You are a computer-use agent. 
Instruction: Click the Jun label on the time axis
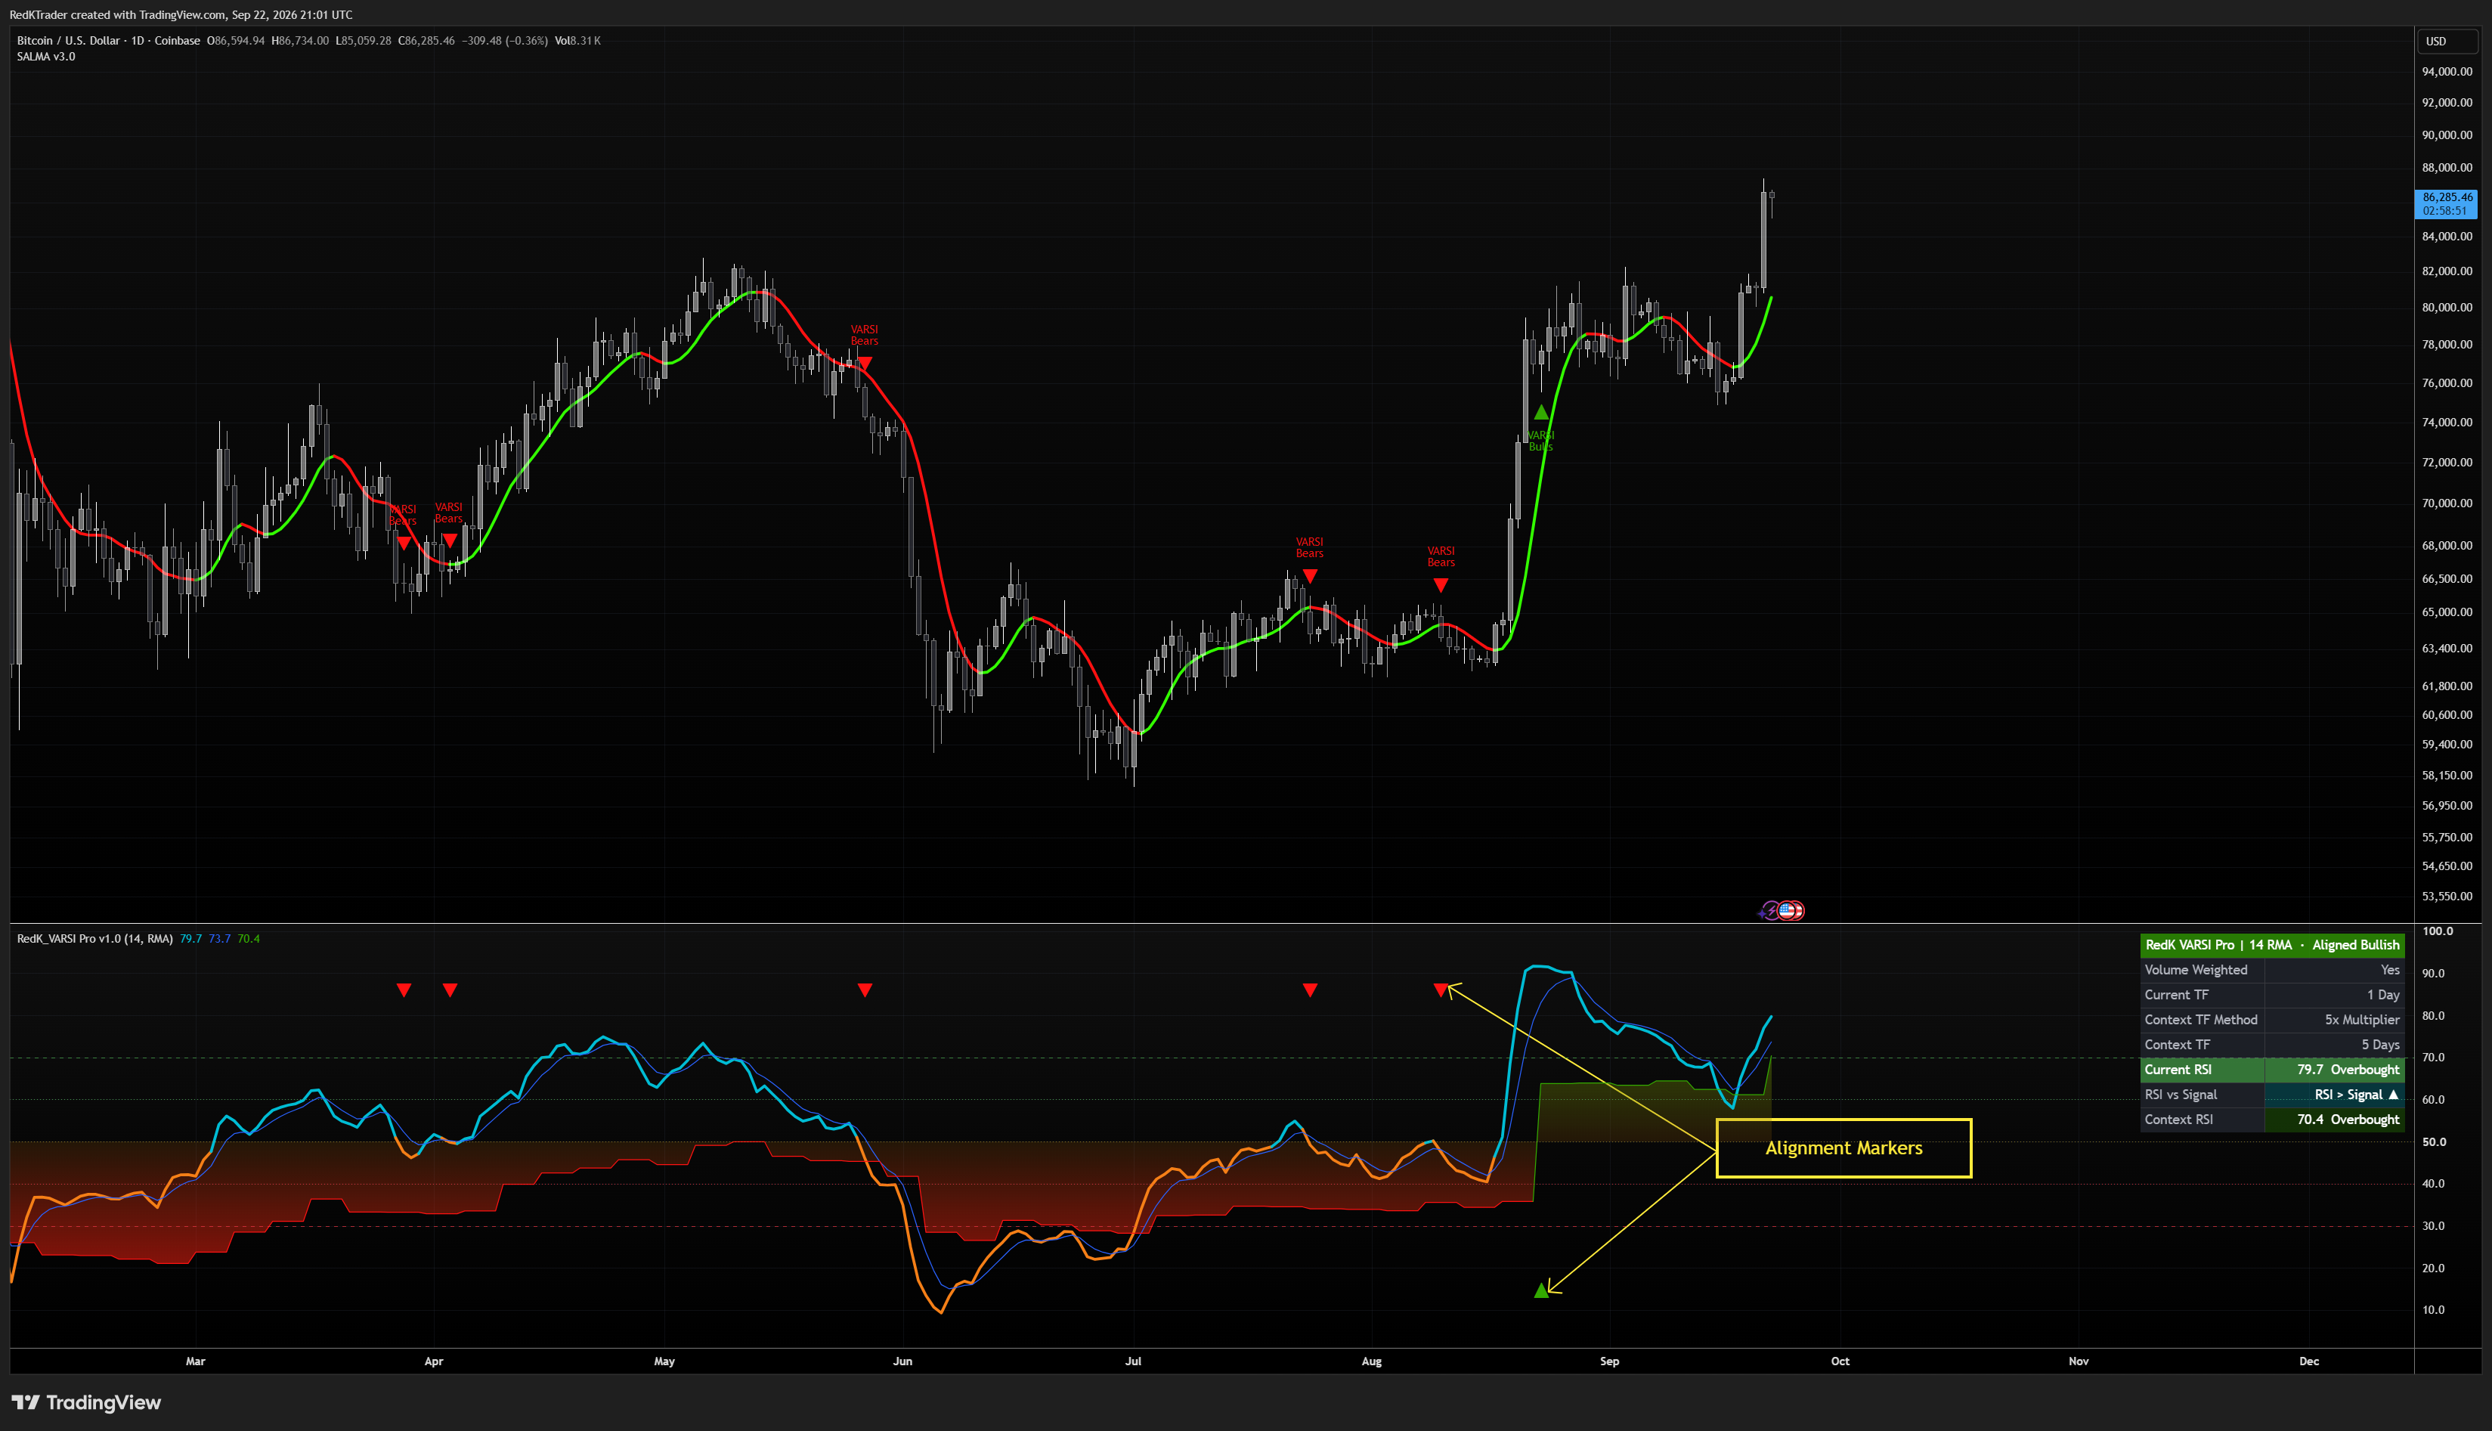[x=902, y=1361]
